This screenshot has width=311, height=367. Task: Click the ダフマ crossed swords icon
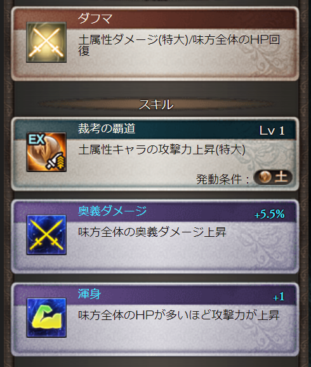point(46,43)
